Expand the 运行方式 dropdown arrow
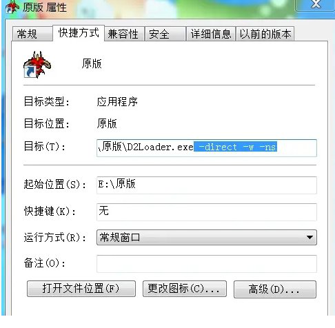Viewport: 335px width, 328px height. click(x=309, y=237)
